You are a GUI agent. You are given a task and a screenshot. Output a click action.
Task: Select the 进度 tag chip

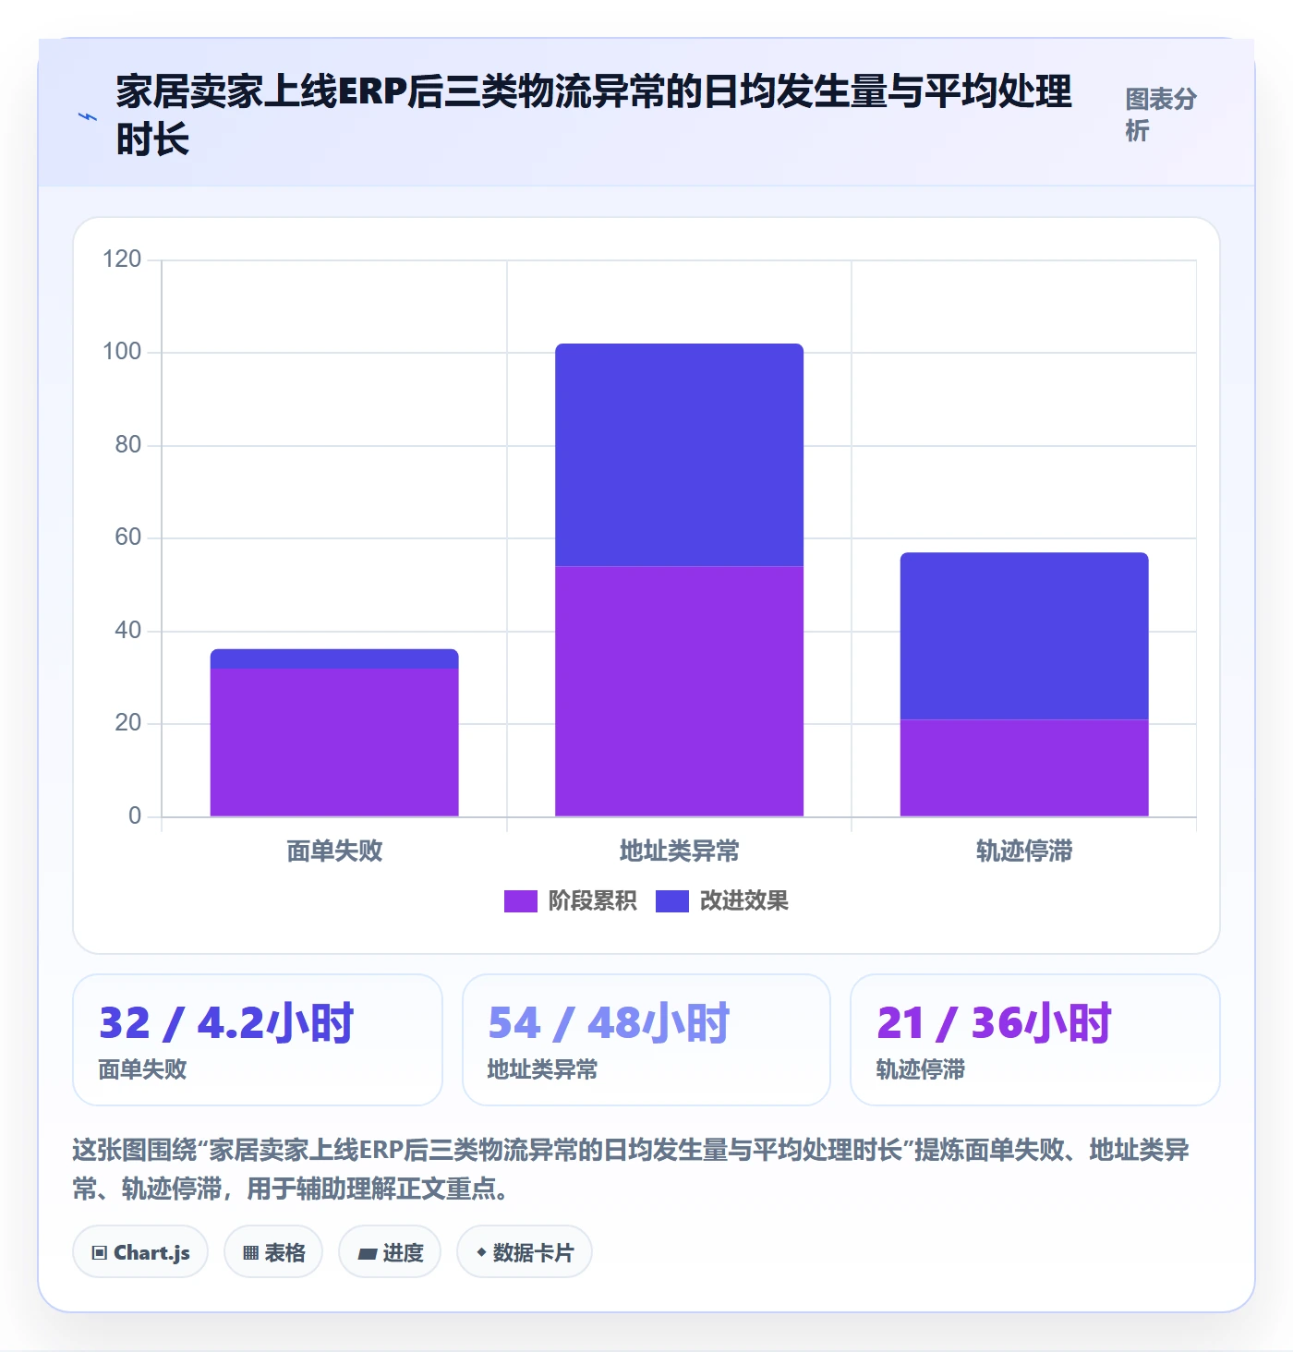tap(390, 1252)
